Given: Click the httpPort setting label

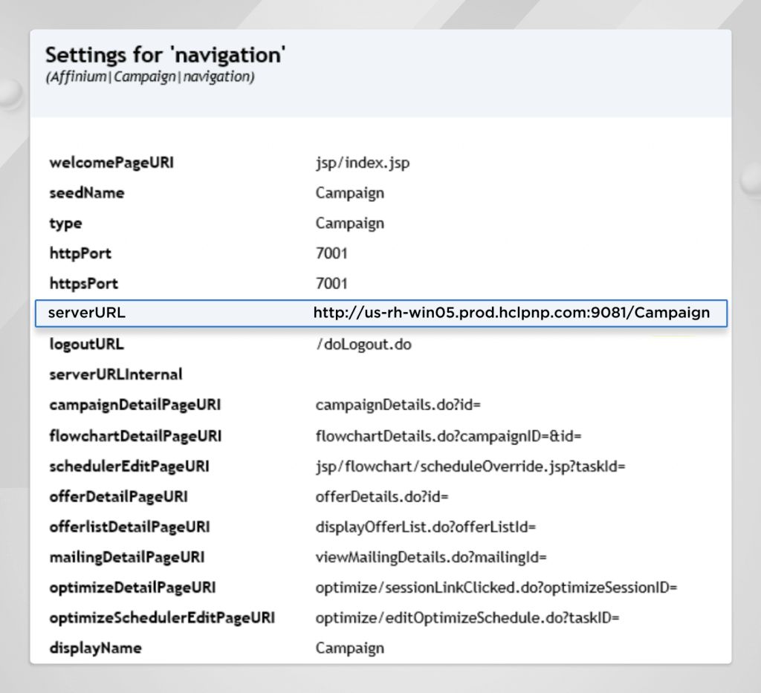Looking at the screenshot, I should pyautogui.click(x=80, y=253).
